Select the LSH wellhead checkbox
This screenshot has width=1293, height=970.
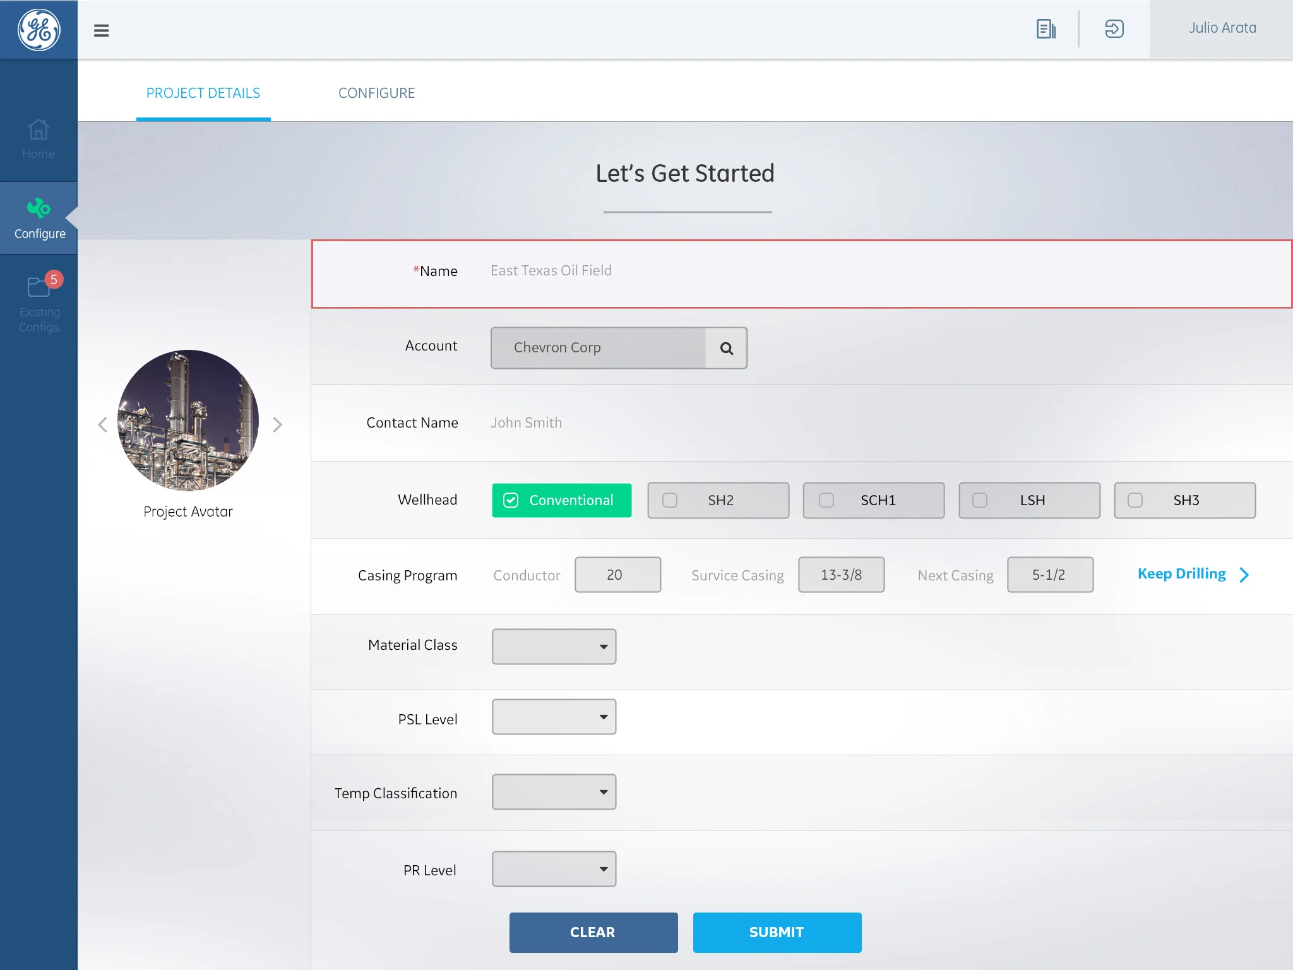click(x=980, y=500)
